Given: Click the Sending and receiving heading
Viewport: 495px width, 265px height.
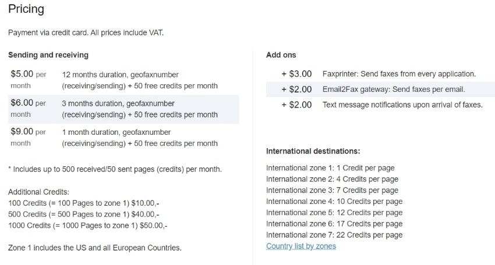Looking at the screenshot, I should (48, 55).
